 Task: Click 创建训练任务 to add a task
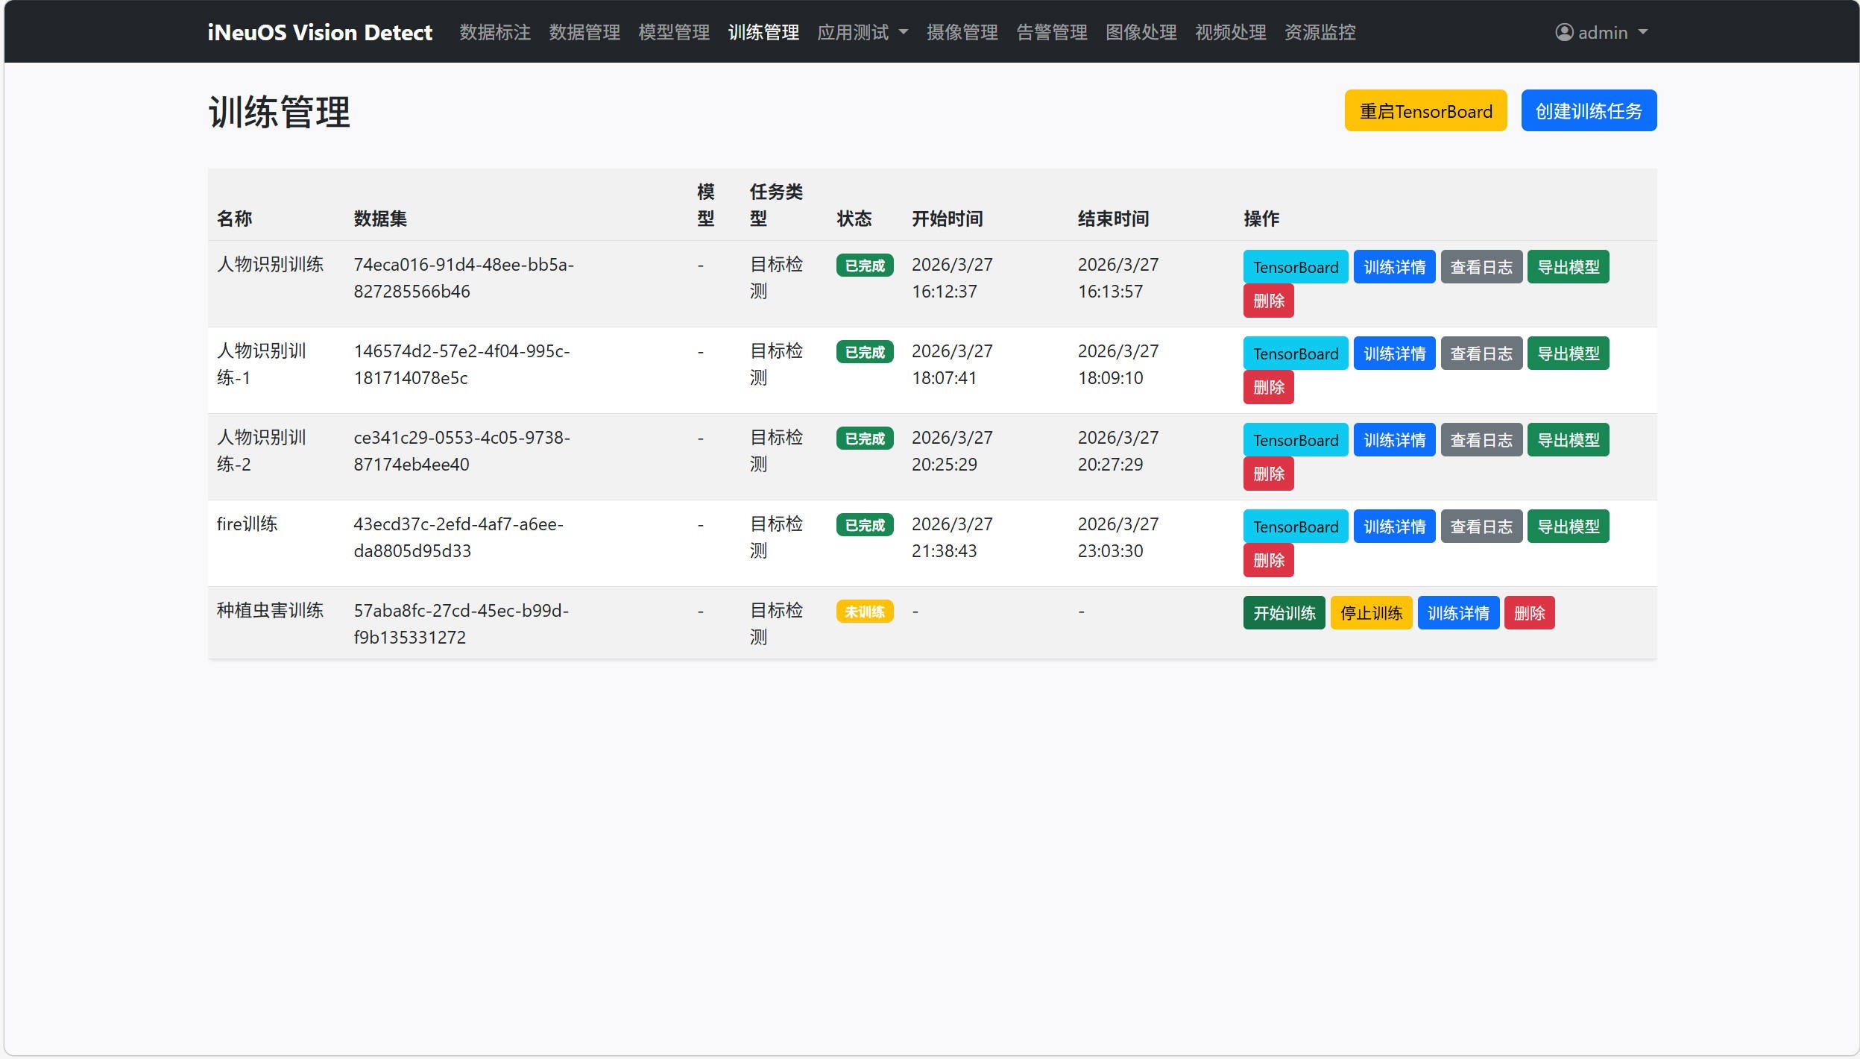[x=1589, y=111]
